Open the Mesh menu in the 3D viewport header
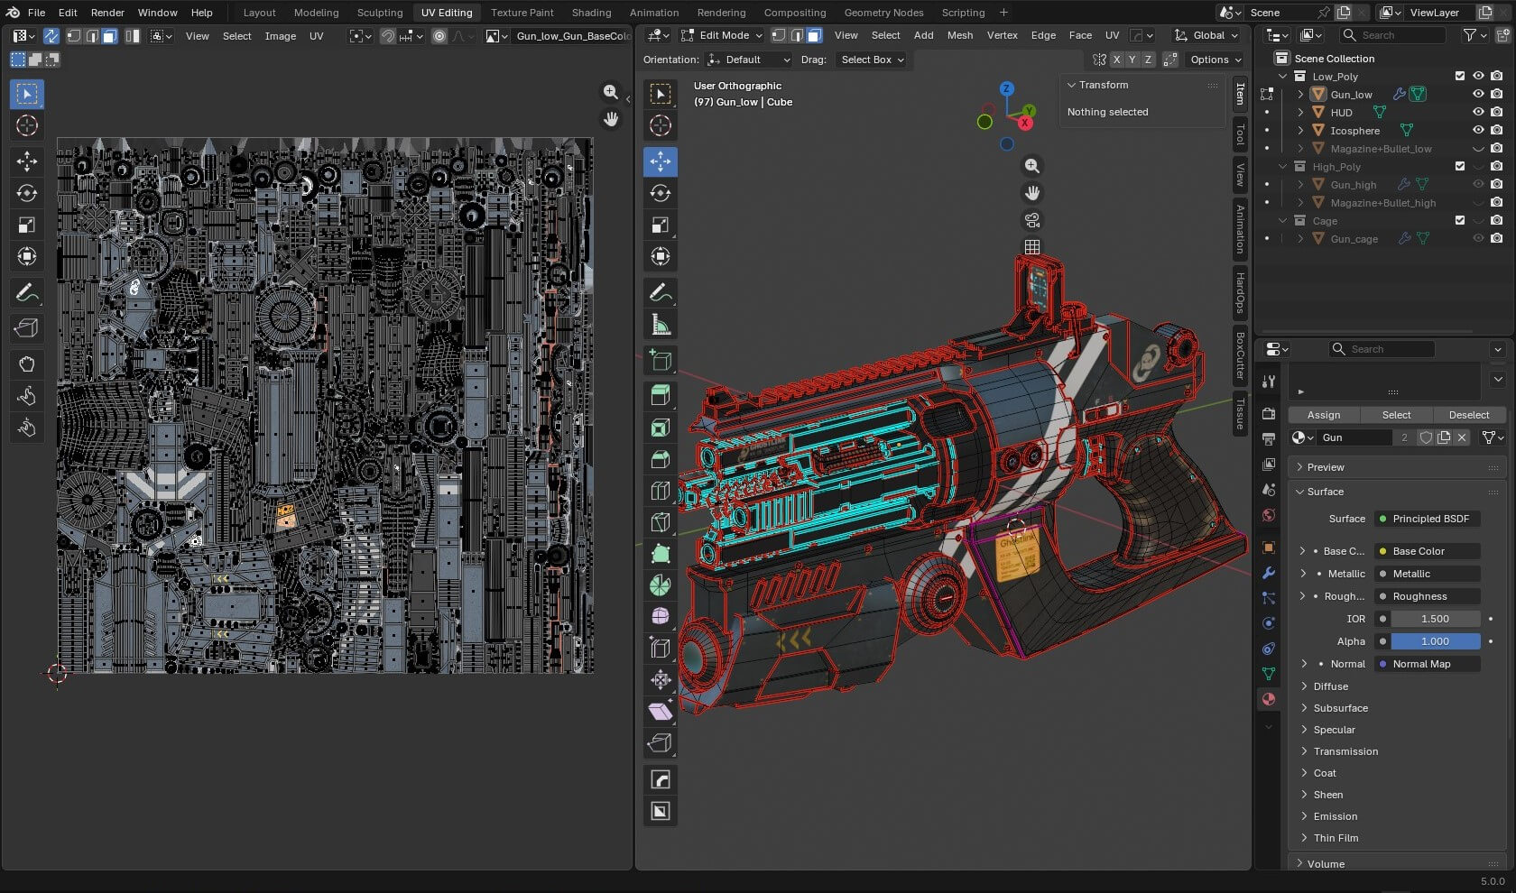 point(960,35)
